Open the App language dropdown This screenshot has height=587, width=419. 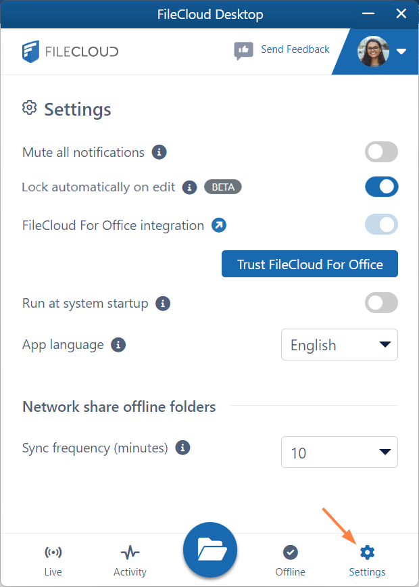[x=339, y=345]
